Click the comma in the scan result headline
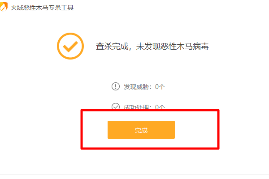269x179 pixels. 130,48
